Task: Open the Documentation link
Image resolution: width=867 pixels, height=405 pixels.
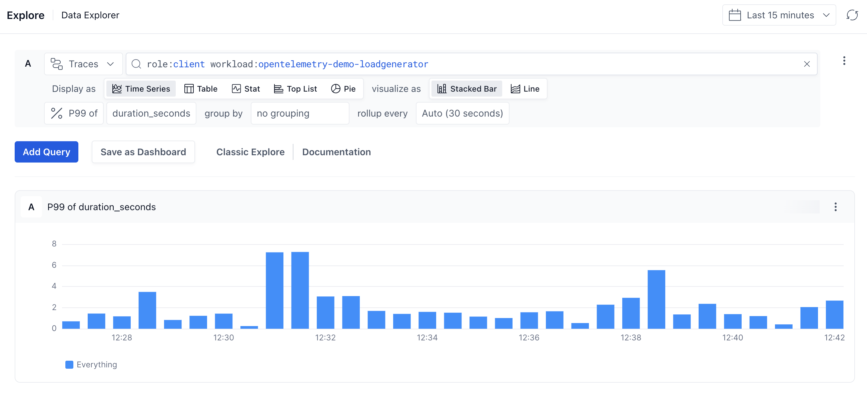Action: pyautogui.click(x=336, y=152)
